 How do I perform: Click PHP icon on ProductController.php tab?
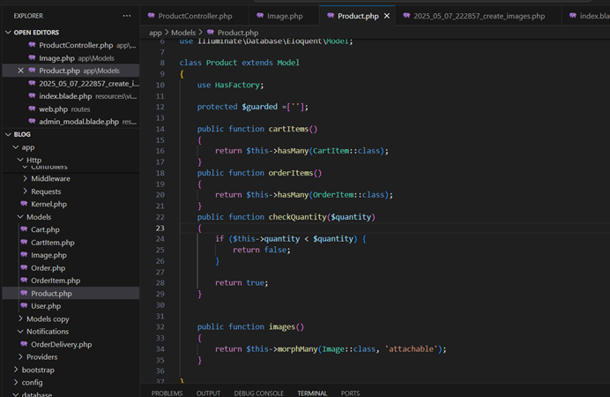152,16
